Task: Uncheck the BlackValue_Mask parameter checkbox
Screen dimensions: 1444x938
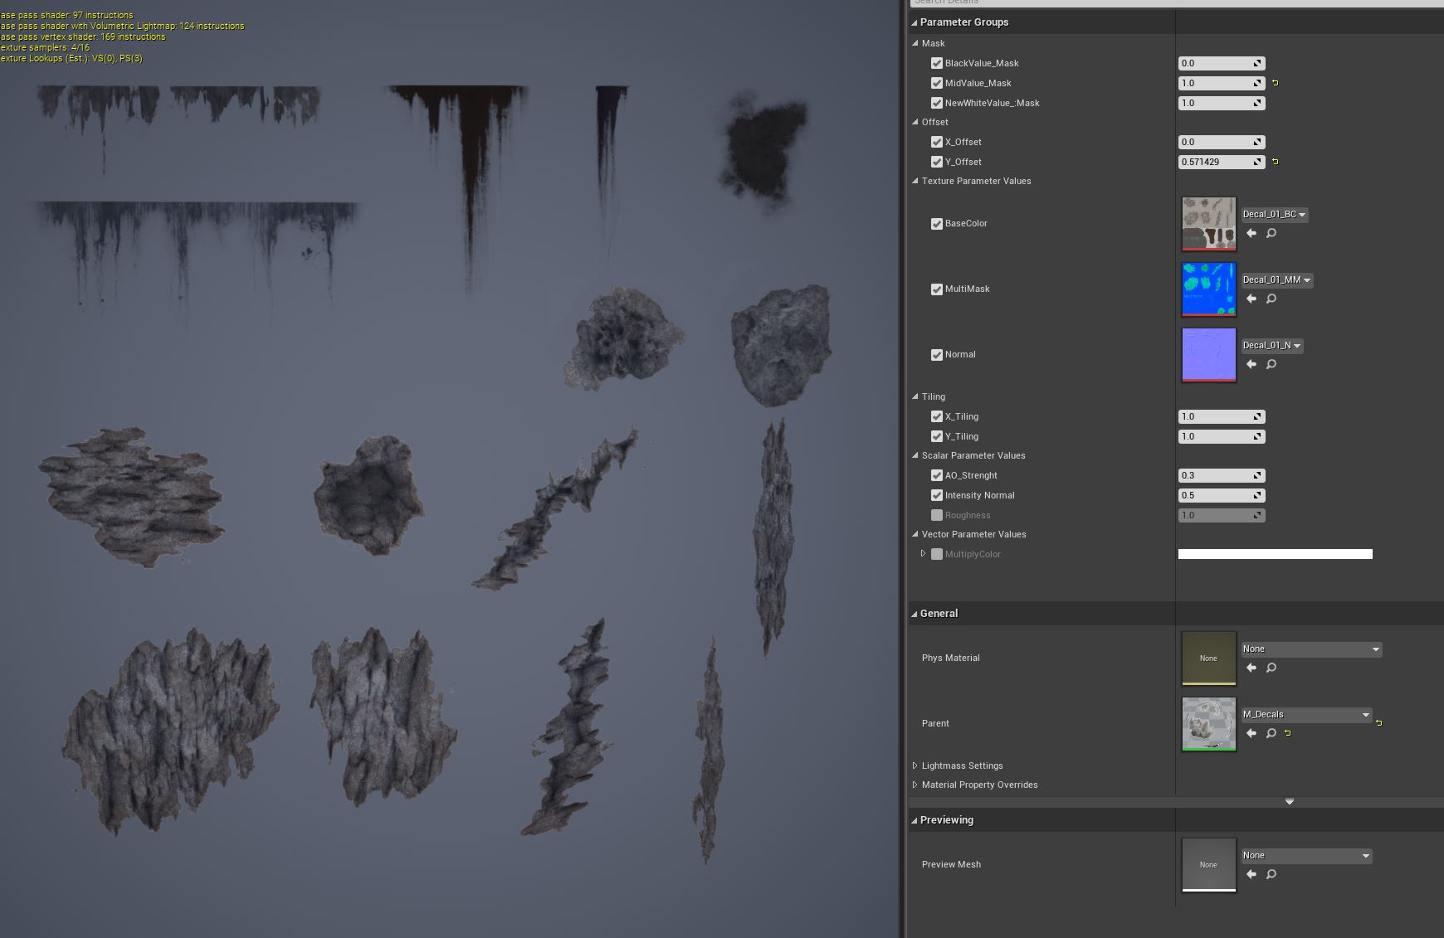Action: tap(937, 63)
